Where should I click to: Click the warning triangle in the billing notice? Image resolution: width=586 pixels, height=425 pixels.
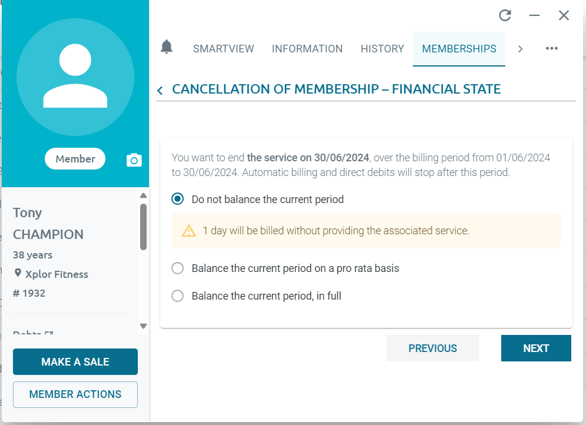pos(188,230)
